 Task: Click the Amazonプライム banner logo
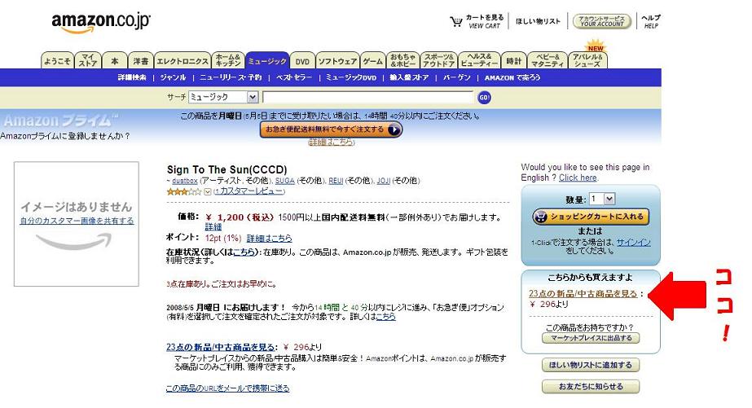point(61,120)
